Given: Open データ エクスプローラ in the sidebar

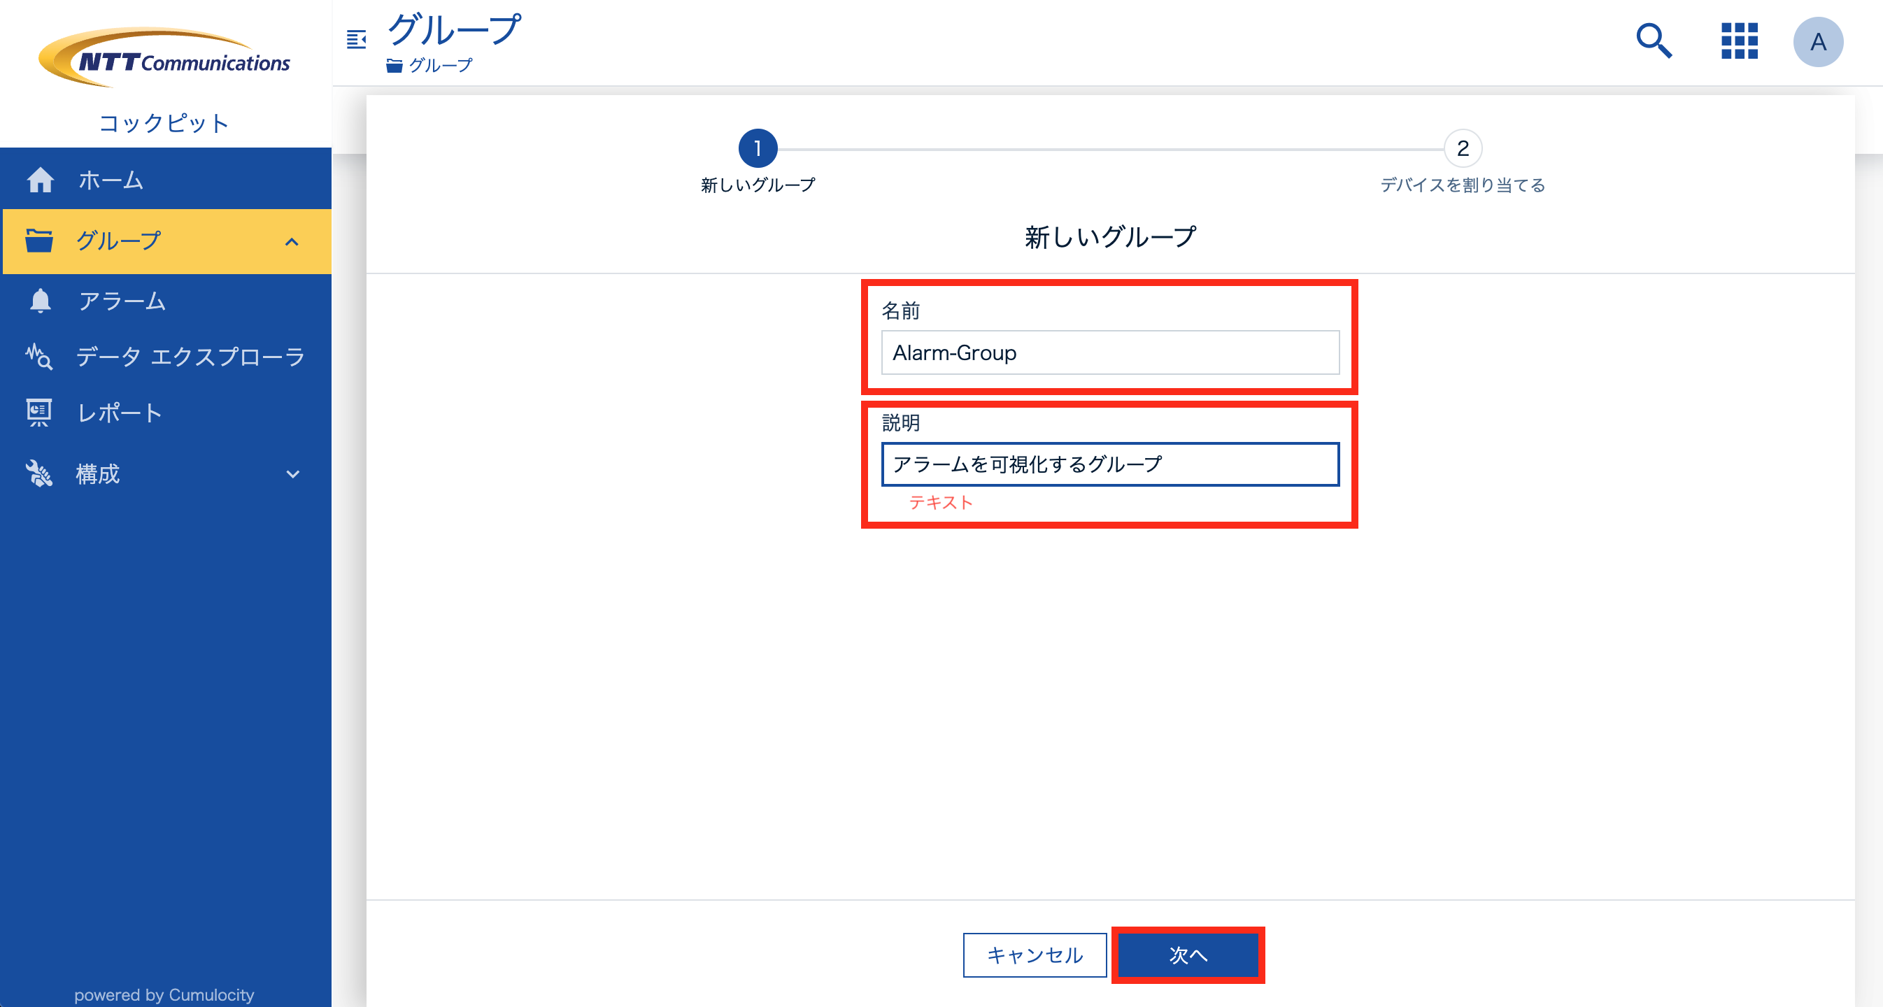Looking at the screenshot, I should click(166, 357).
